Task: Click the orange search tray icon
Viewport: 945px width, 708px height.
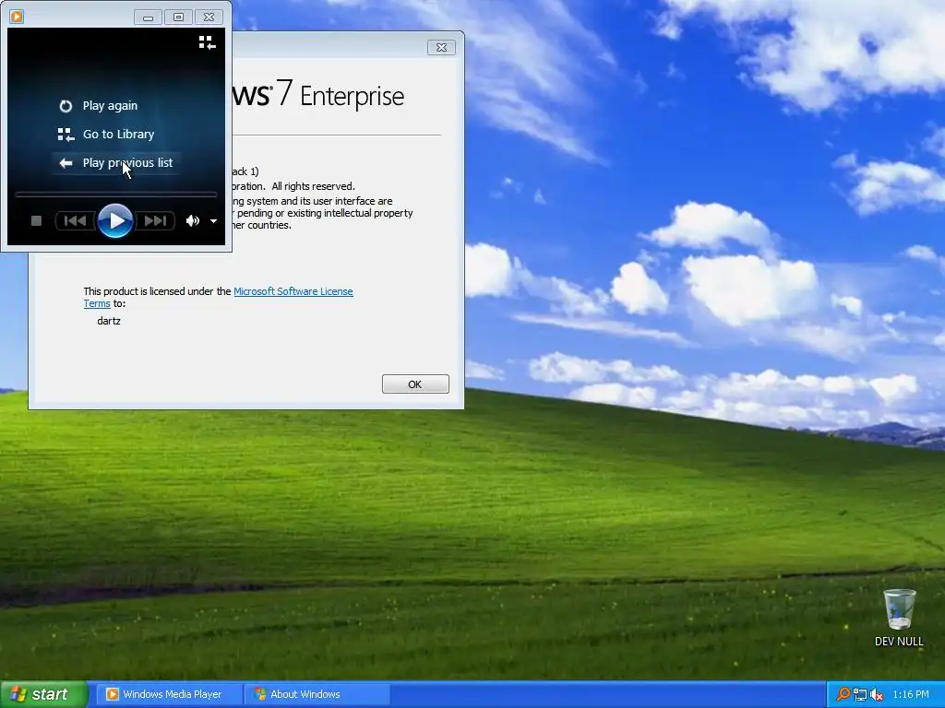Action: click(x=843, y=694)
